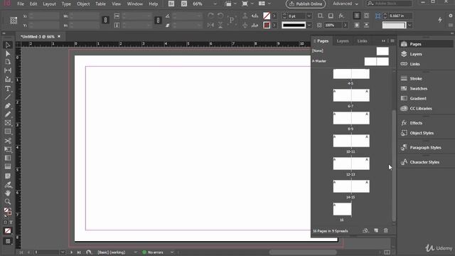Click the stroke color swatch in control bar

267,26
